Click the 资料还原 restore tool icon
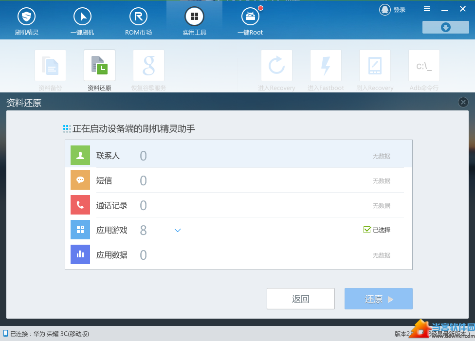 (x=99, y=66)
